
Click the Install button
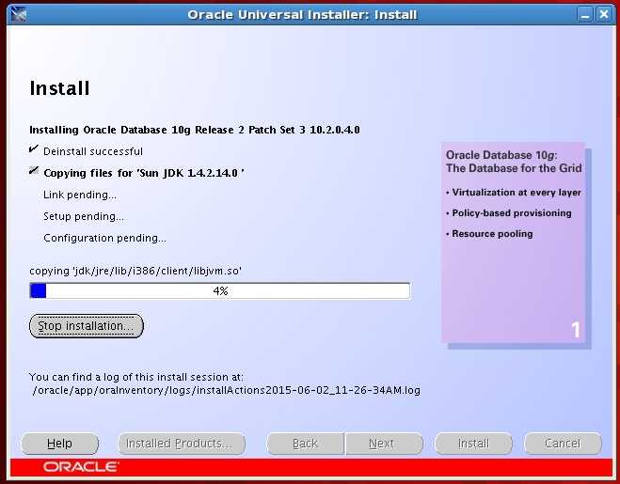473,444
